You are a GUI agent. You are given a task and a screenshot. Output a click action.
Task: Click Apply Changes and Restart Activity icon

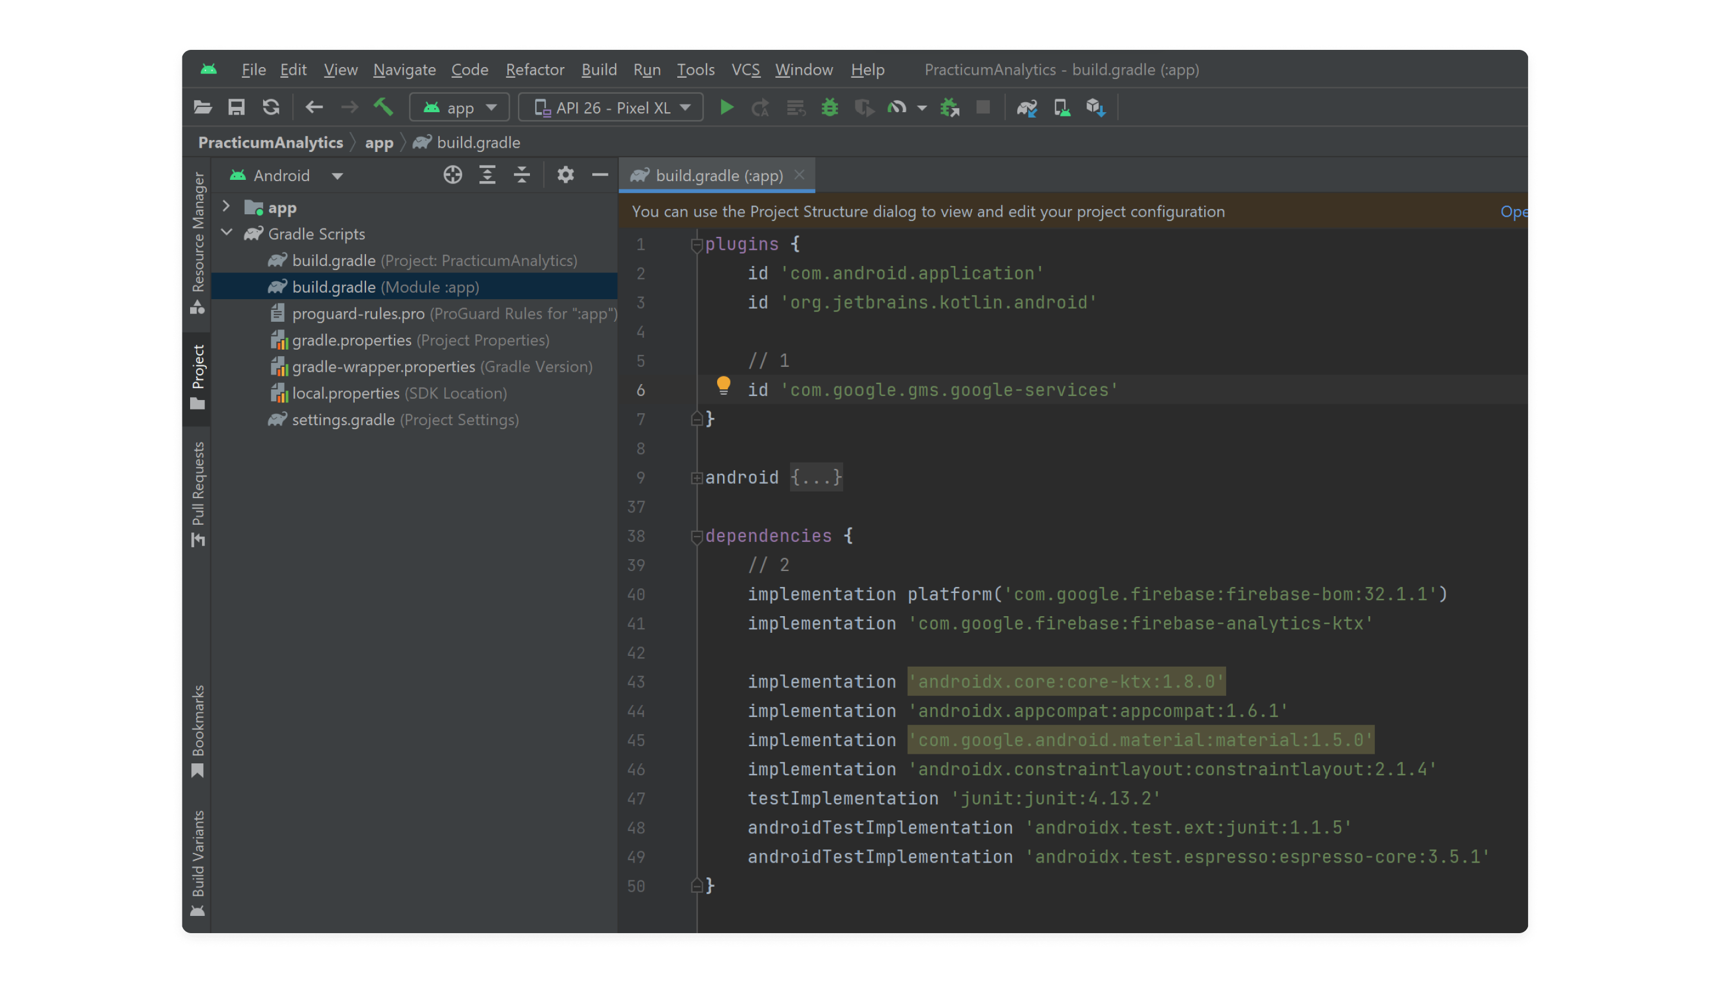point(760,108)
